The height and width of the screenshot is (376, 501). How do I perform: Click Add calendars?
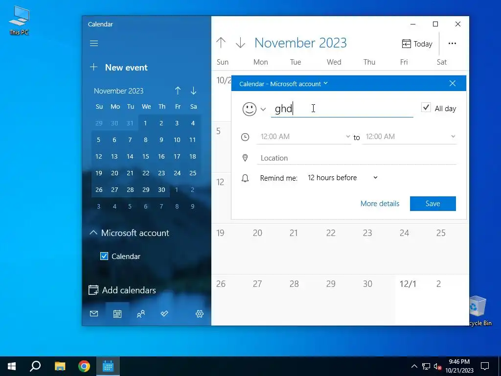[122, 290]
